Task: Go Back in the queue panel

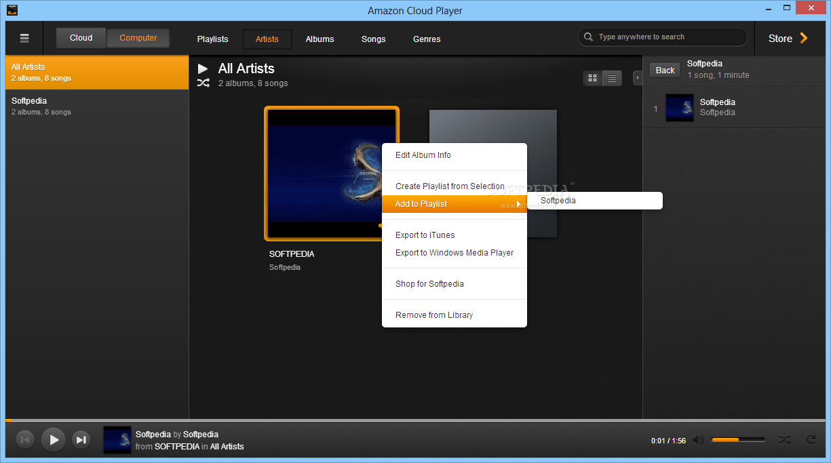Action: coord(665,71)
